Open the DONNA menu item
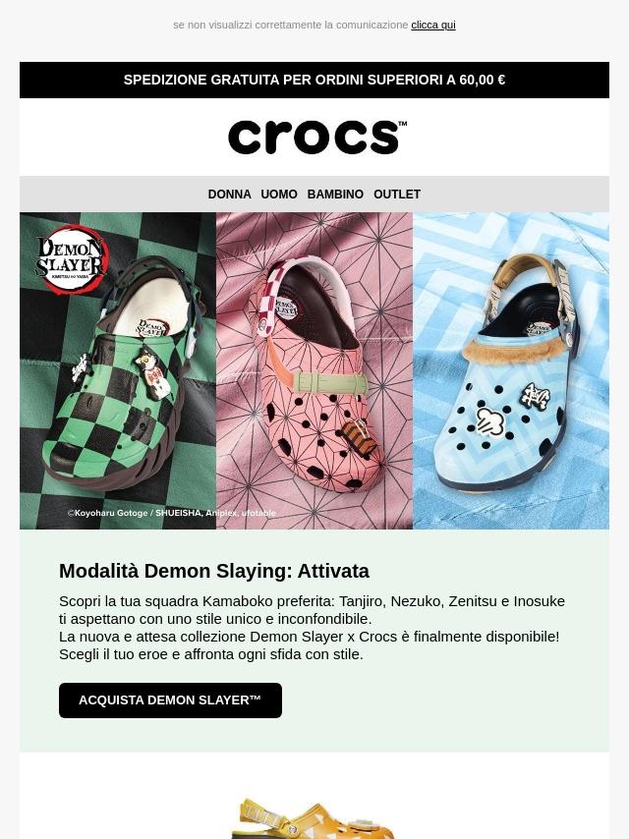This screenshot has height=839, width=629. coord(229,195)
